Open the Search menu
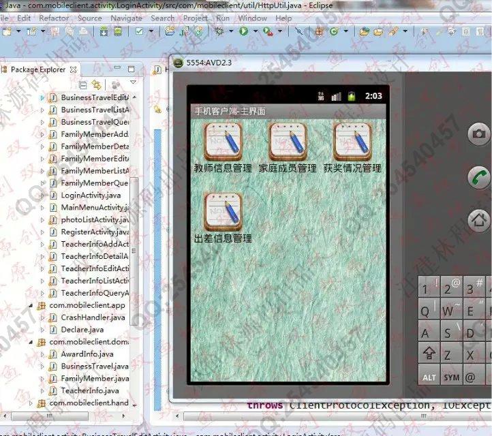The width and height of the screenshot is (492, 436). (163, 18)
